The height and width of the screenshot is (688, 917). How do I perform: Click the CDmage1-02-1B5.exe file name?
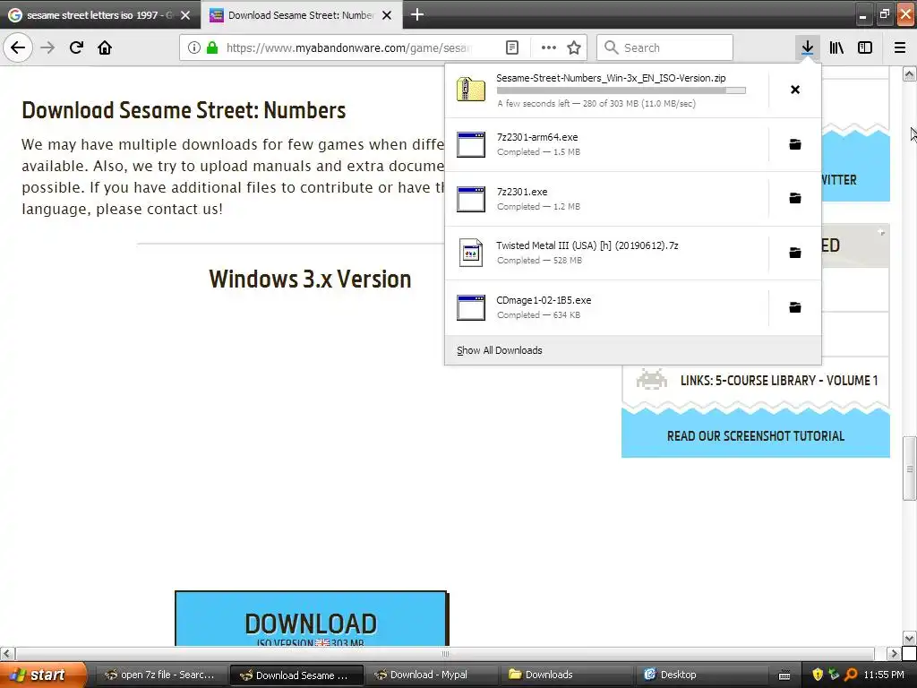544,300
